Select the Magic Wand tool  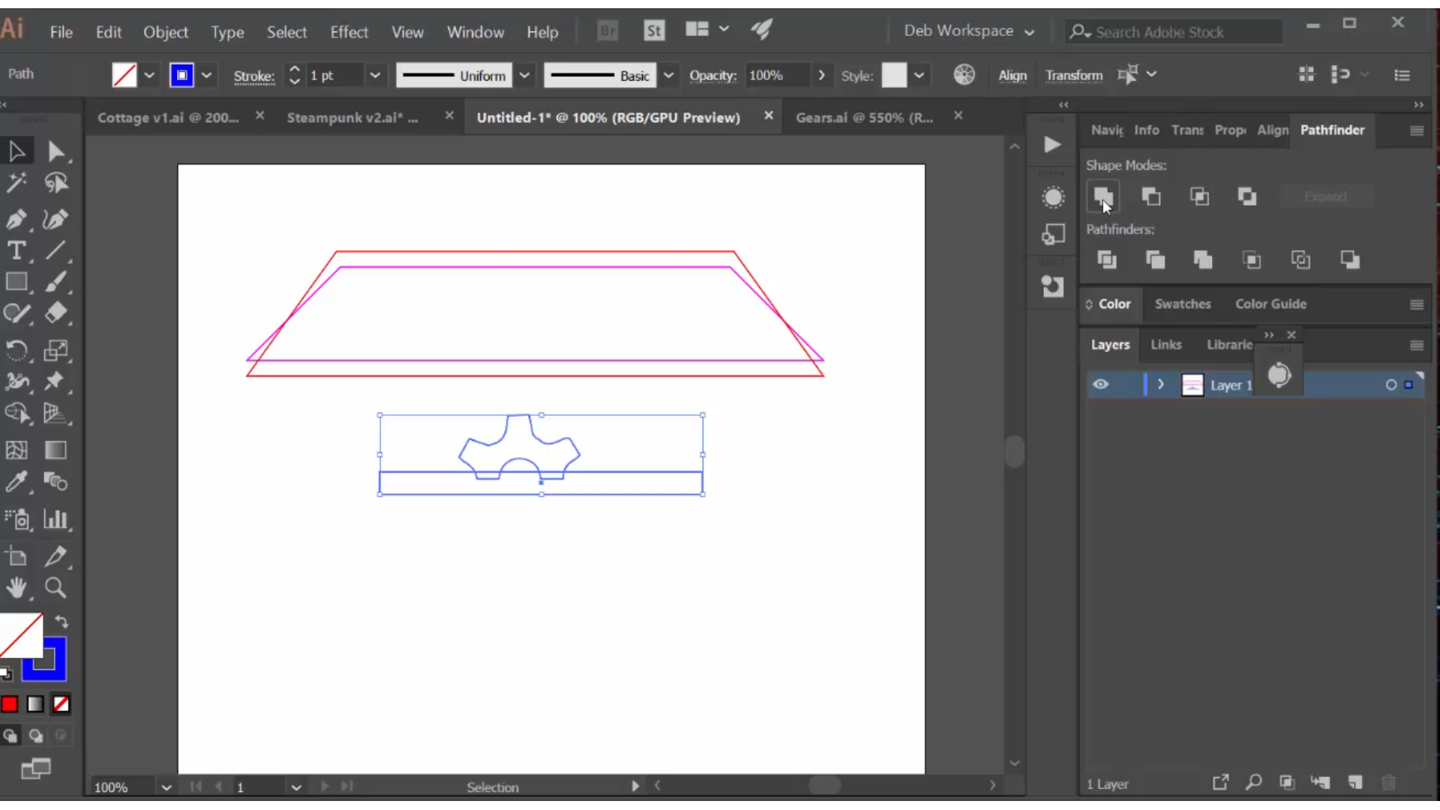[x=16, y=183]
